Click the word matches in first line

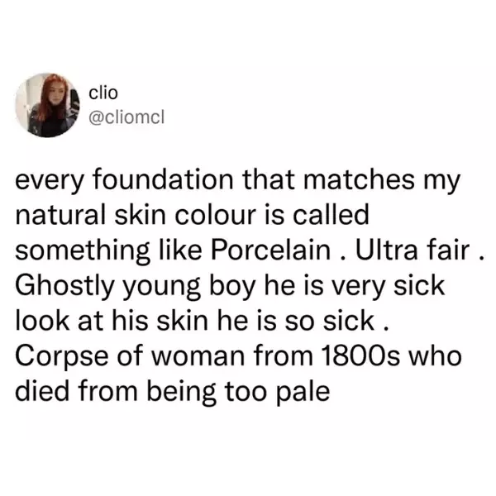359,179
